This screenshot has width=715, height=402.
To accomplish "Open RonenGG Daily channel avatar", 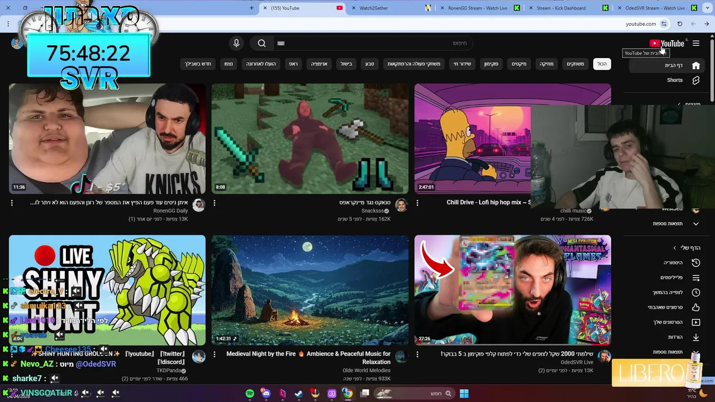I will coord(198,205).
